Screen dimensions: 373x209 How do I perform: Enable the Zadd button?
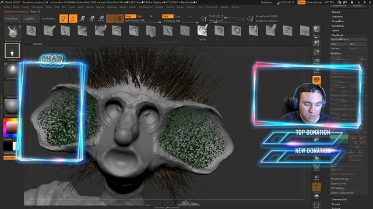pos(168,16)
